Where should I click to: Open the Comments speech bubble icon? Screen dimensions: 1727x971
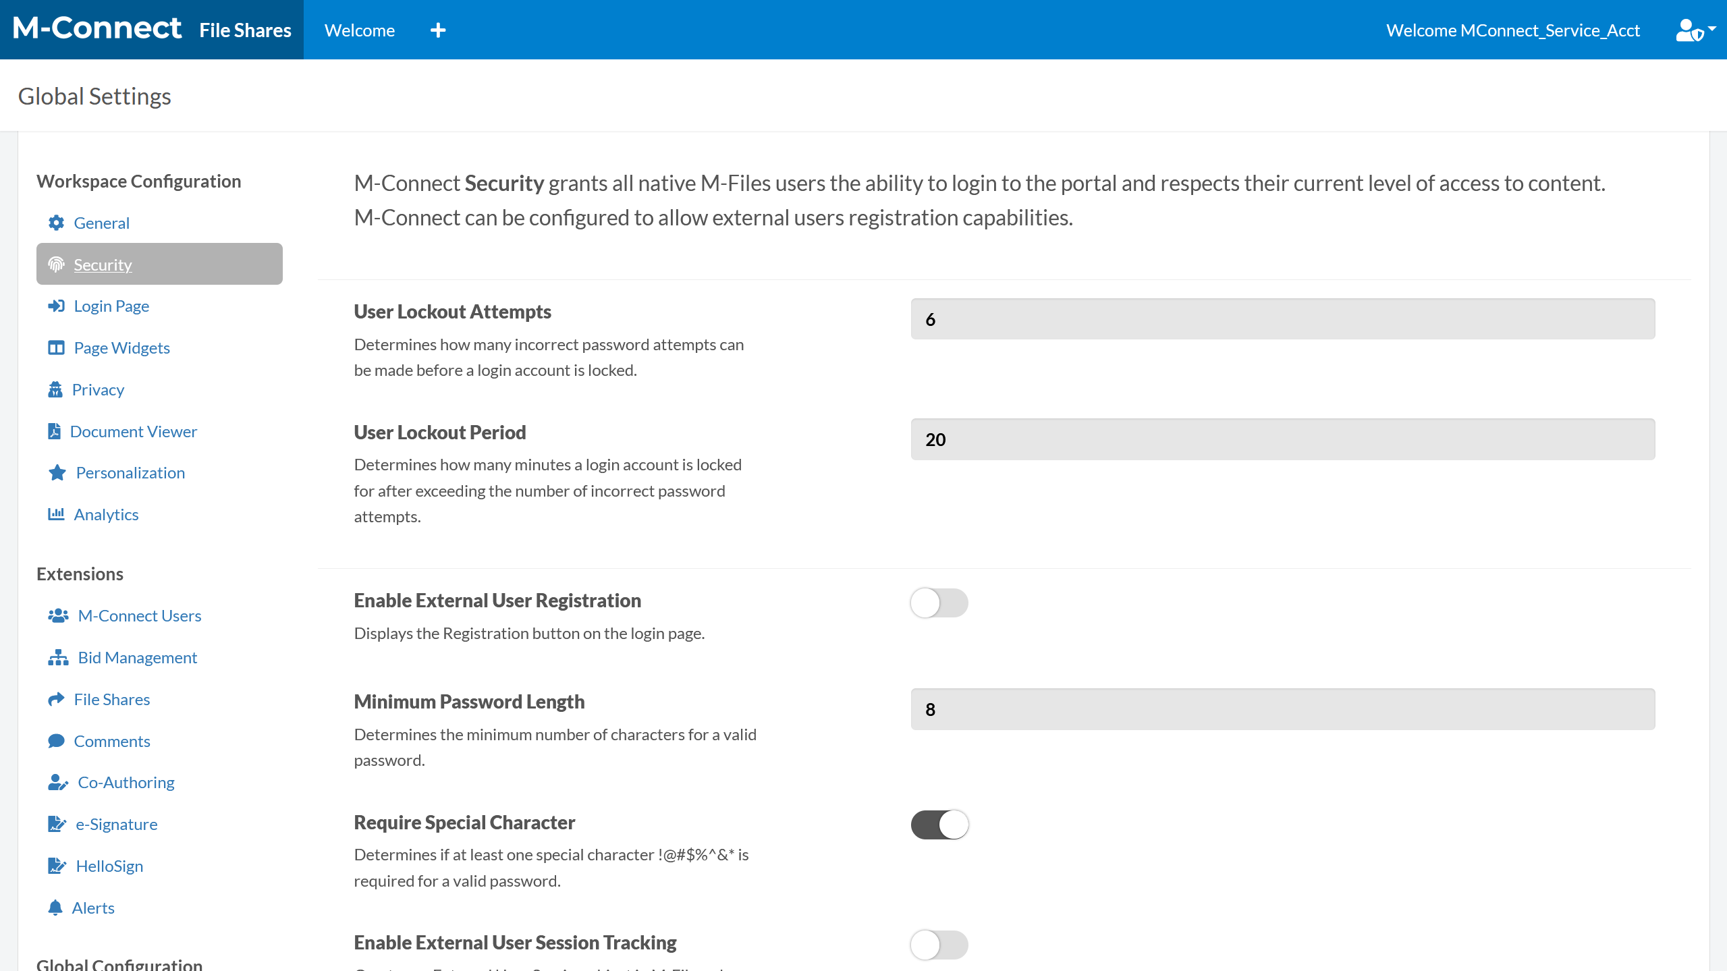(57, 741)
